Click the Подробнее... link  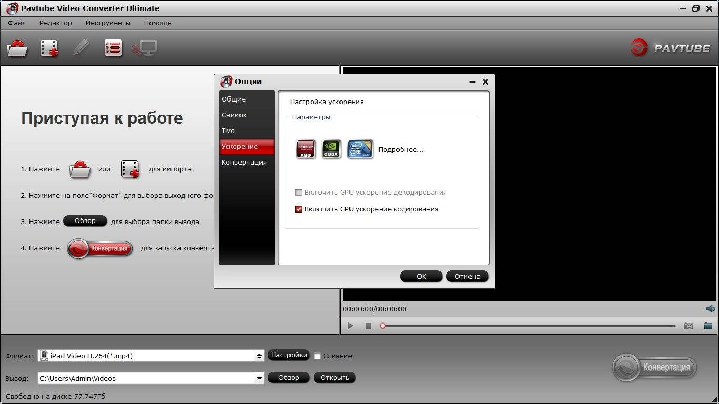pos(401,150)
